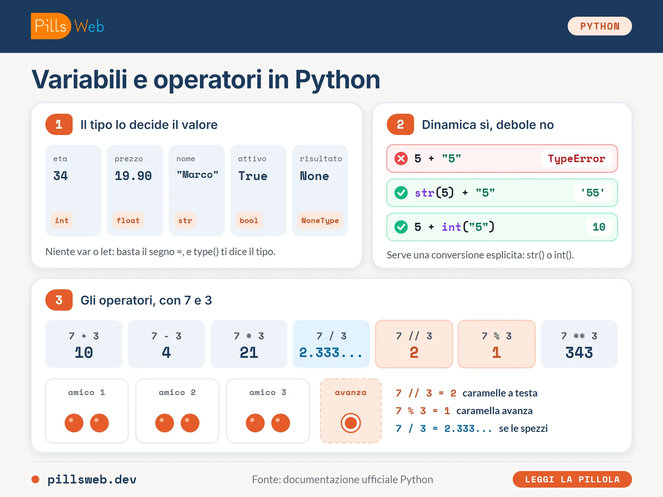Select the risultato None card

coord(320,191)
